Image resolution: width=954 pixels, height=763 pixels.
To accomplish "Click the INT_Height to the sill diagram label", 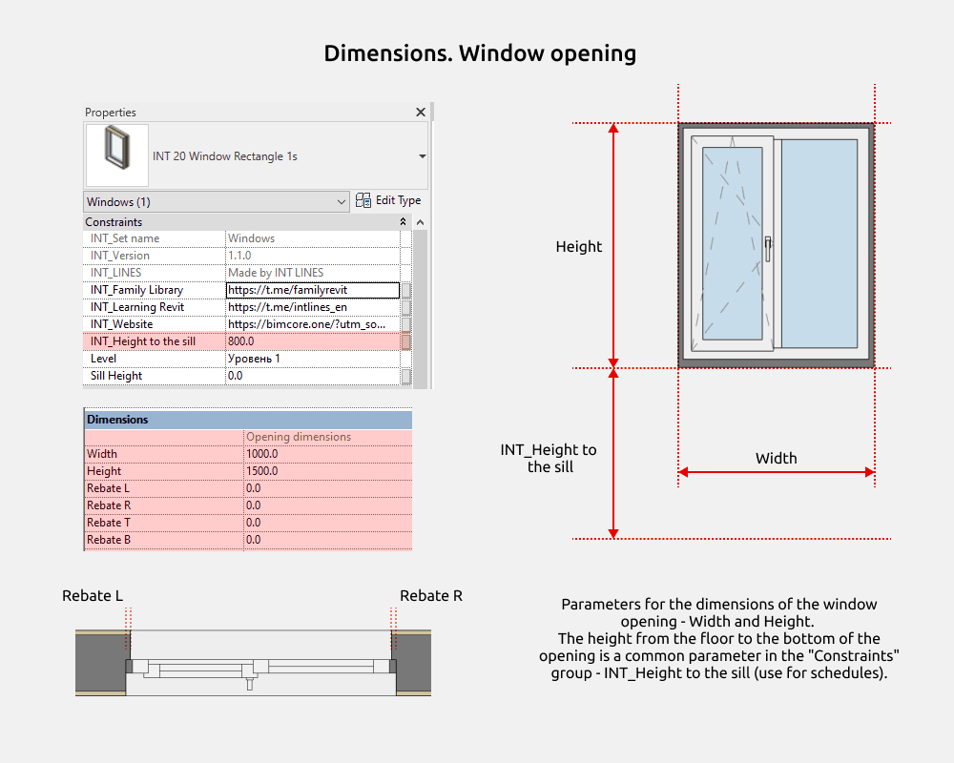I will tap(549, 458).
